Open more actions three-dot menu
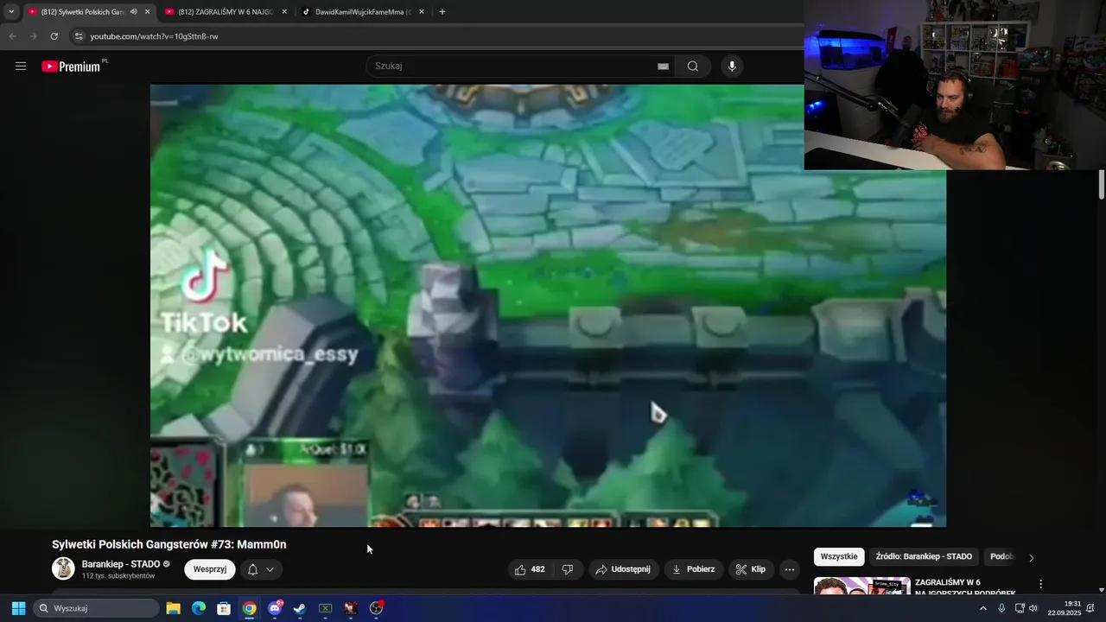 [790, 569]
